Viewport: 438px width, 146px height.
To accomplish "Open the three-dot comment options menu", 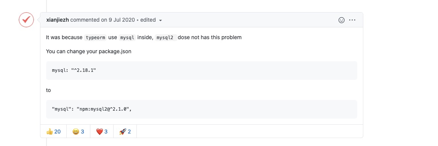I will tap(352, 20).
